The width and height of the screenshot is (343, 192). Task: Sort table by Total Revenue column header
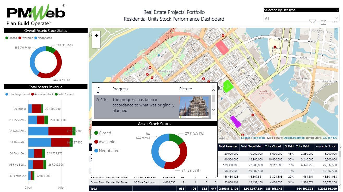point(228,146)
